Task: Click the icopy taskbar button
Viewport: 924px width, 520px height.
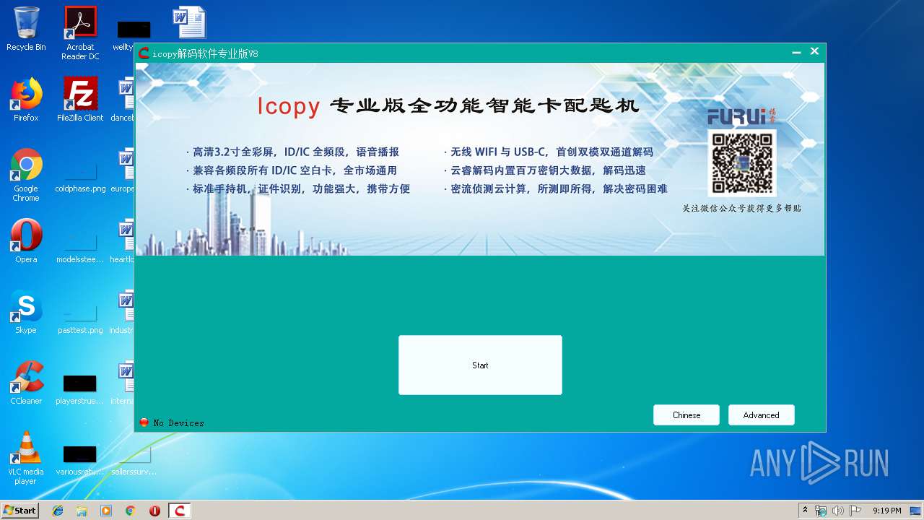Action: [x=180, y=511]
